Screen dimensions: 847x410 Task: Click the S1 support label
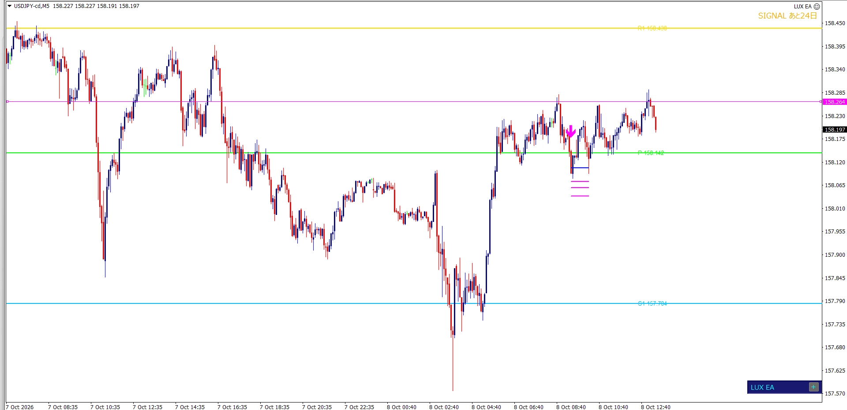coord(652,303)
